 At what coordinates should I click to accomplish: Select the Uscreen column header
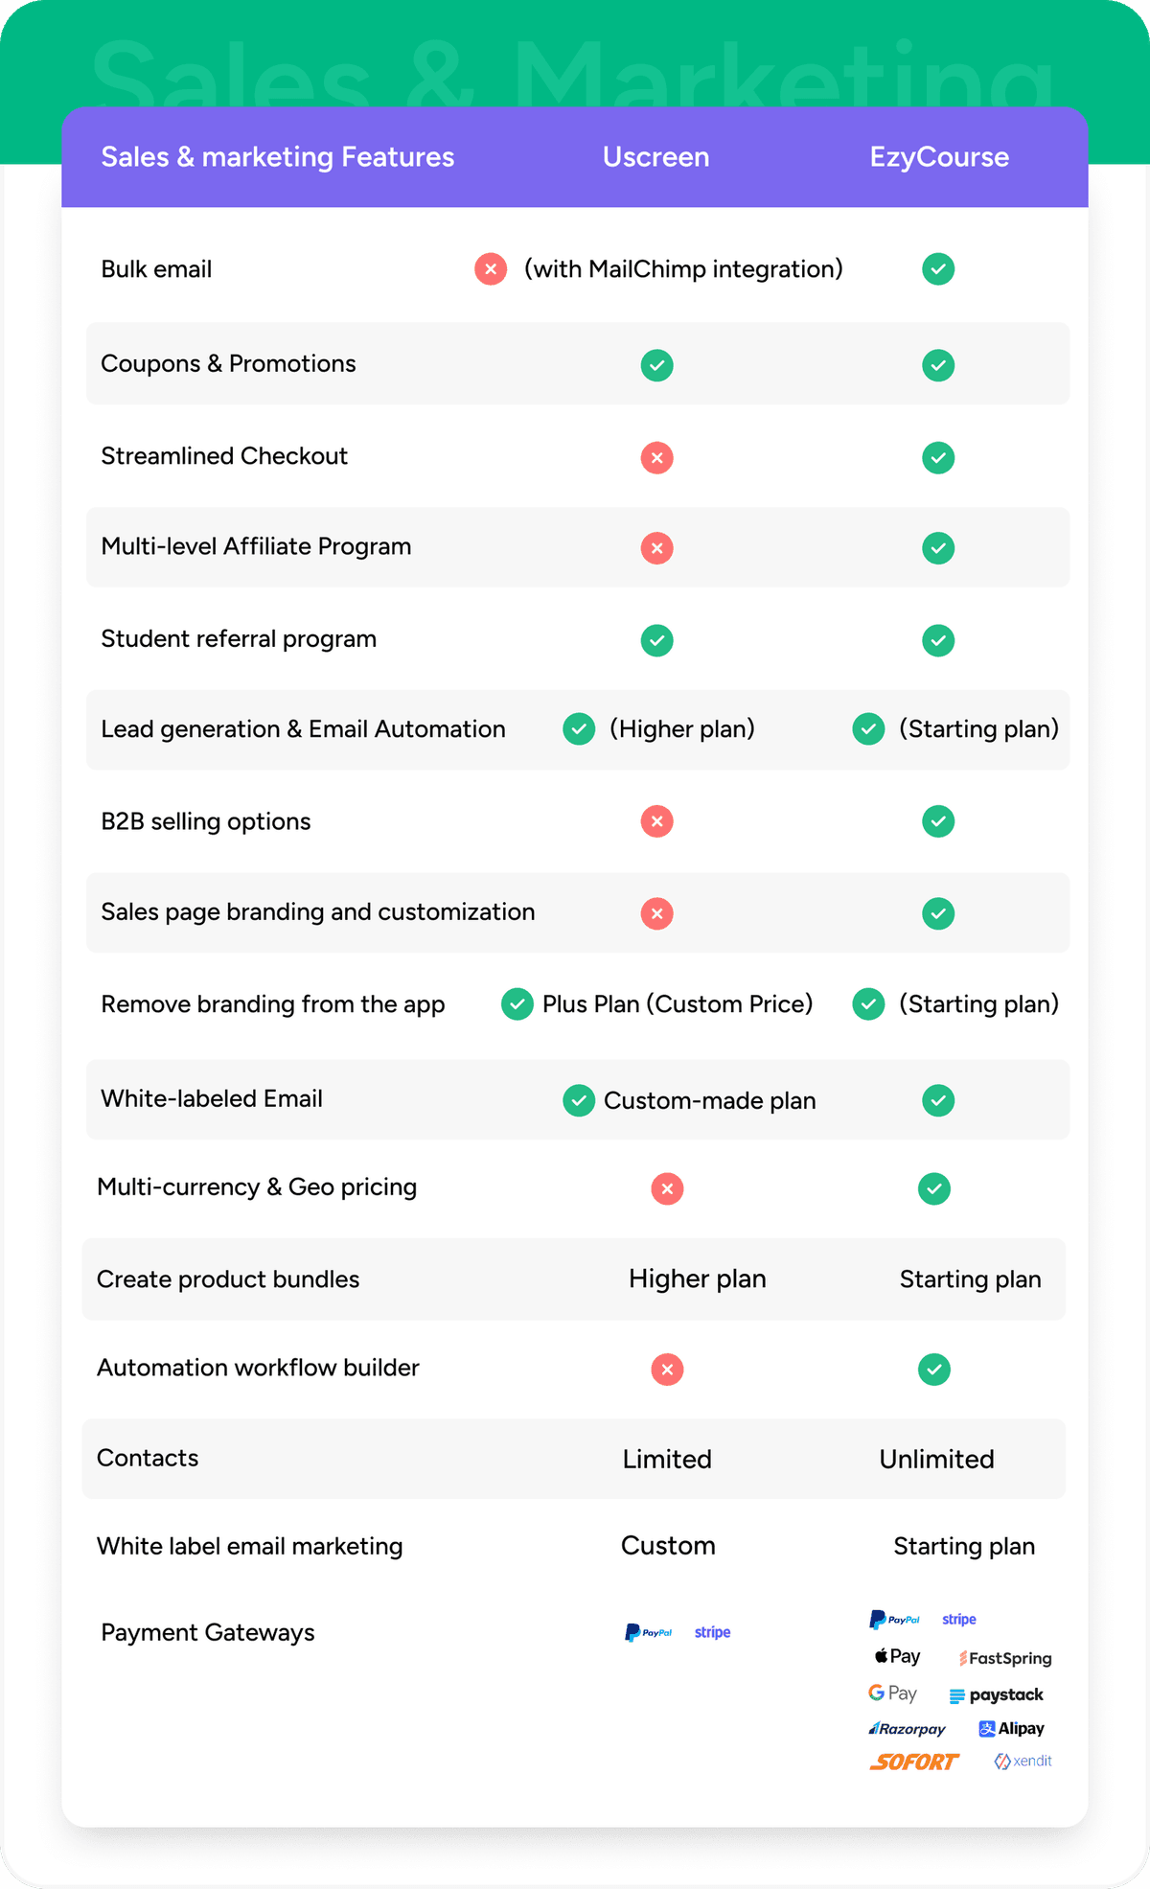point(655,157)
